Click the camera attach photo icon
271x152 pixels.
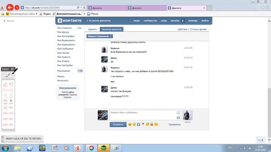178,118
